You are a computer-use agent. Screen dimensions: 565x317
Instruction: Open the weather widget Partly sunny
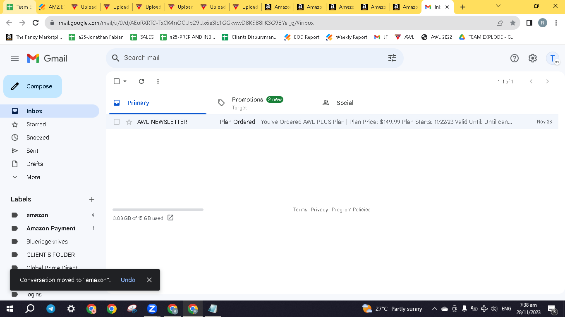point(392,309)
